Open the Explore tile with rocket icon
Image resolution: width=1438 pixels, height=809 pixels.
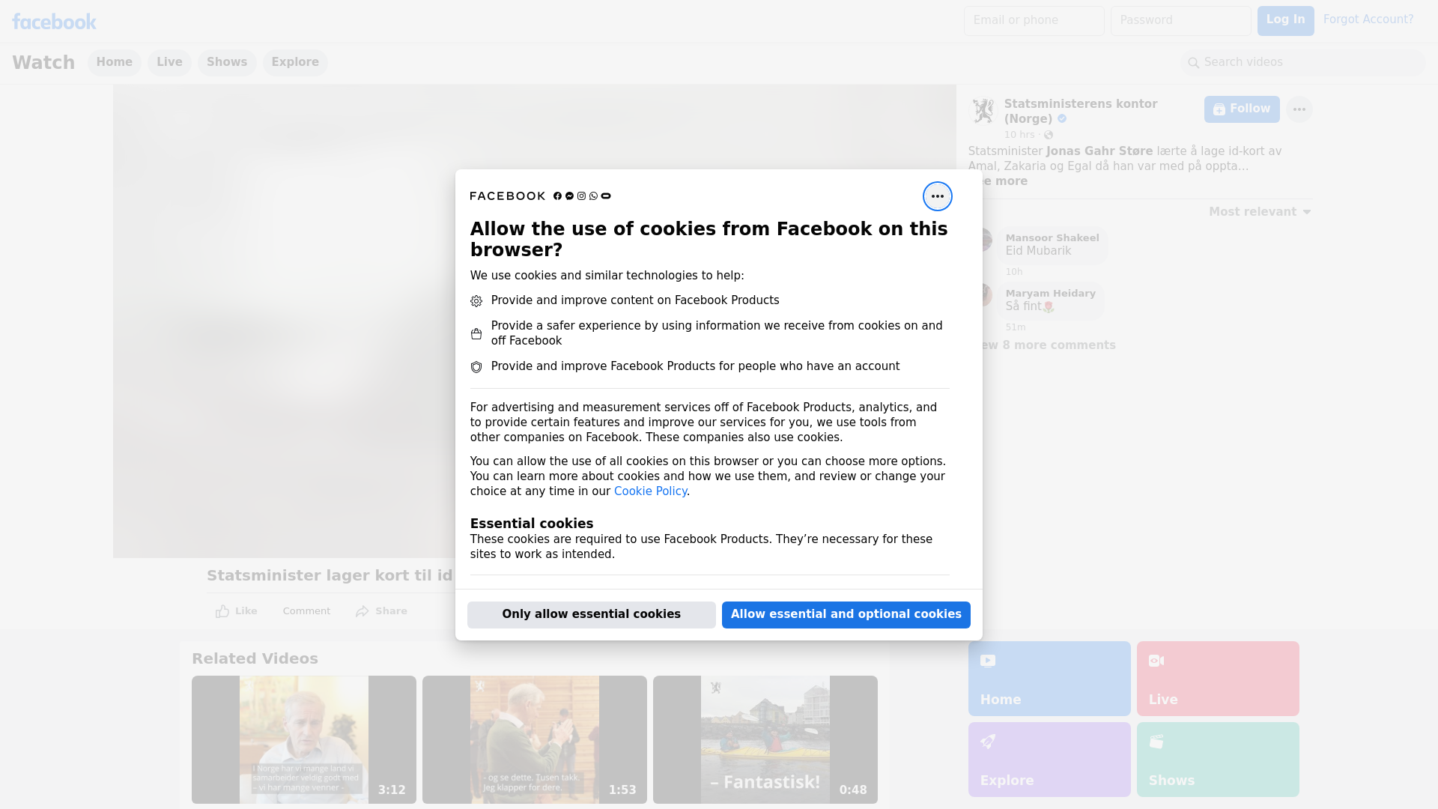point(1049,760)
